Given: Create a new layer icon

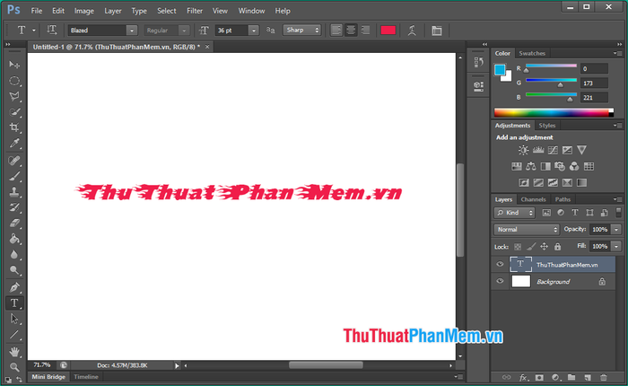Looking at the screenshot, I should pos(587,378).
